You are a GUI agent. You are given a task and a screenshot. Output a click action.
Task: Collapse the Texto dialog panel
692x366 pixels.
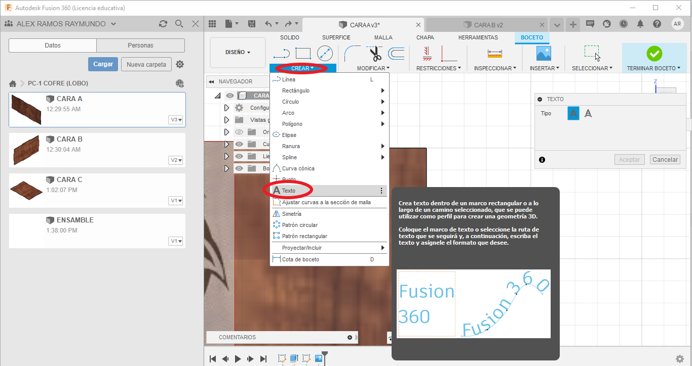click(x=540, y=100)
